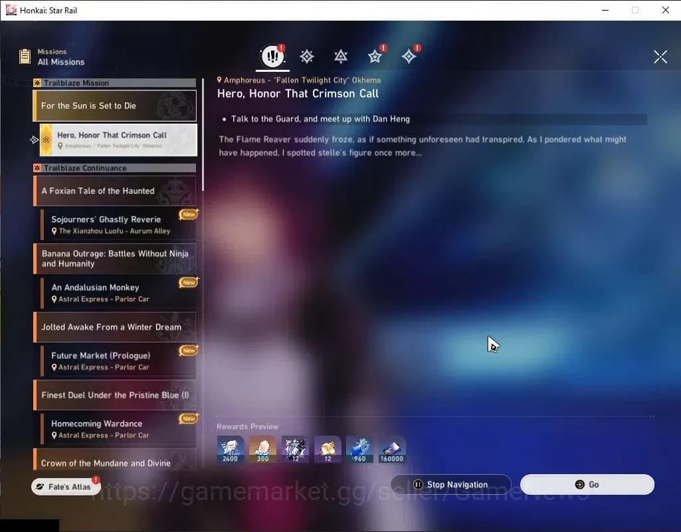The image size is (681, 532).
Task: Open Crown of the Mundane and Divine
Action: coord(115,460)
